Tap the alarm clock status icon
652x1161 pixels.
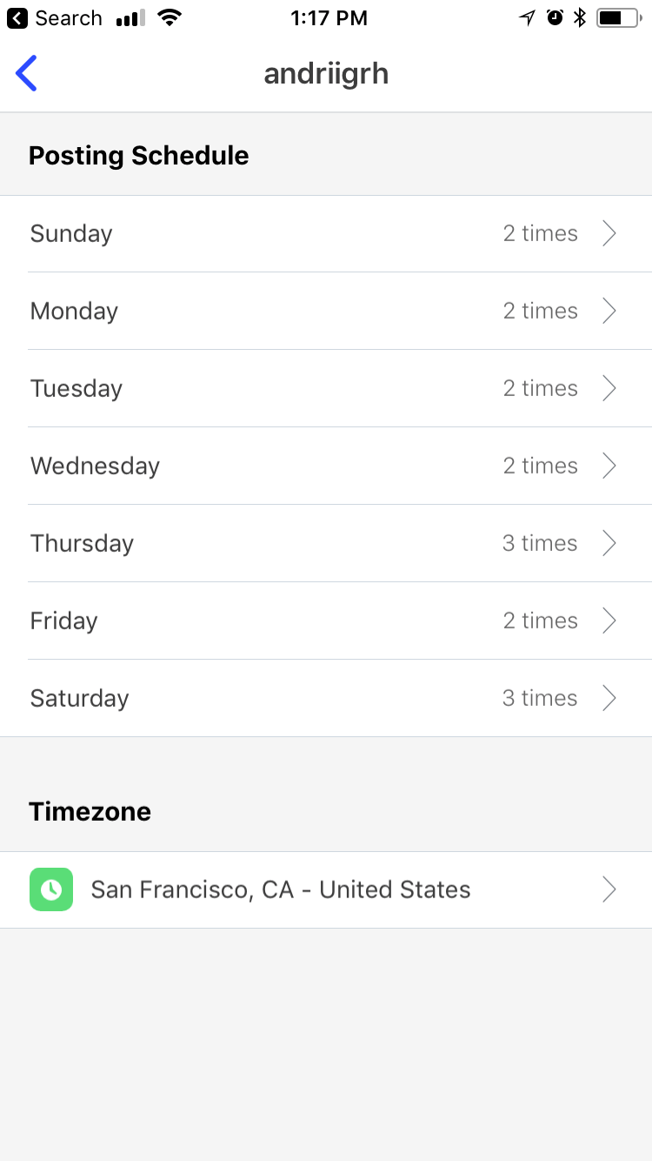(x=555, y=18)
